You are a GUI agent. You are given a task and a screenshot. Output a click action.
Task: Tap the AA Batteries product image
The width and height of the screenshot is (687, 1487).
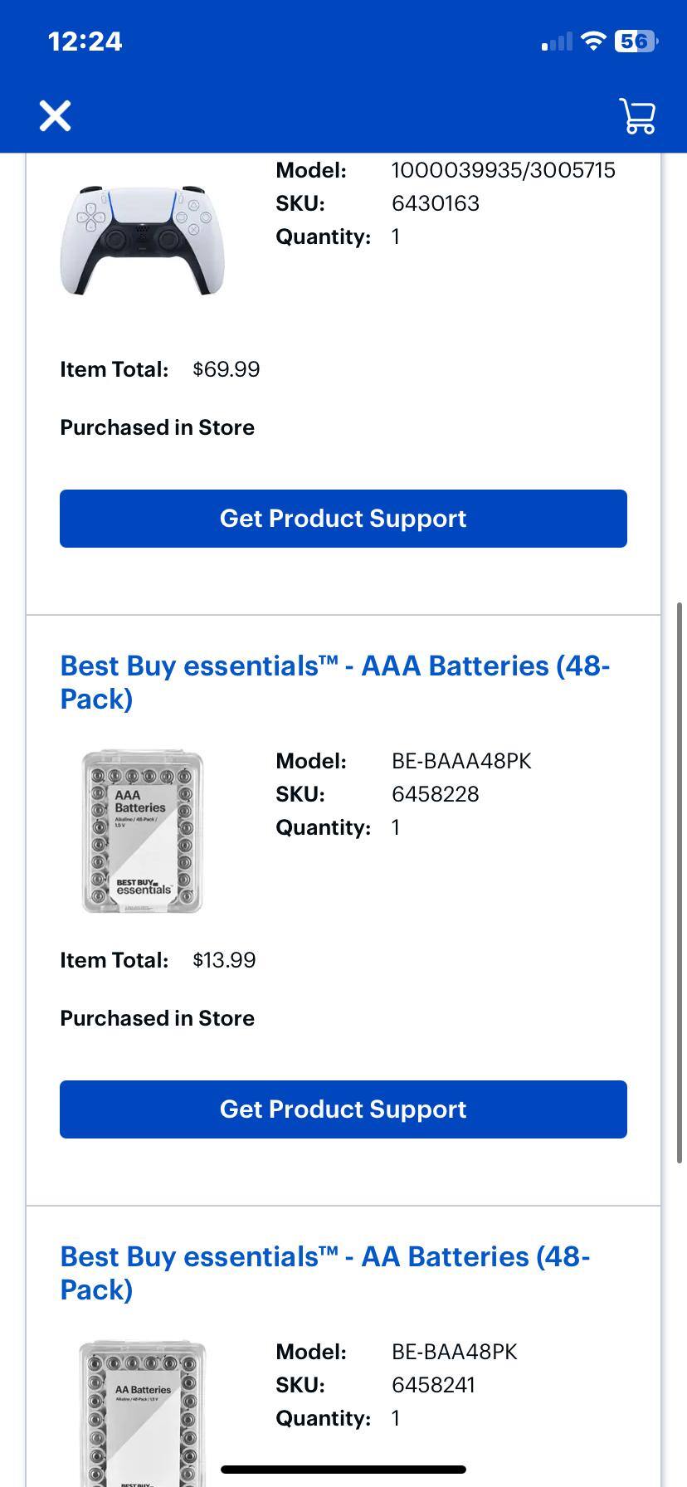(x=141, y=1411)
